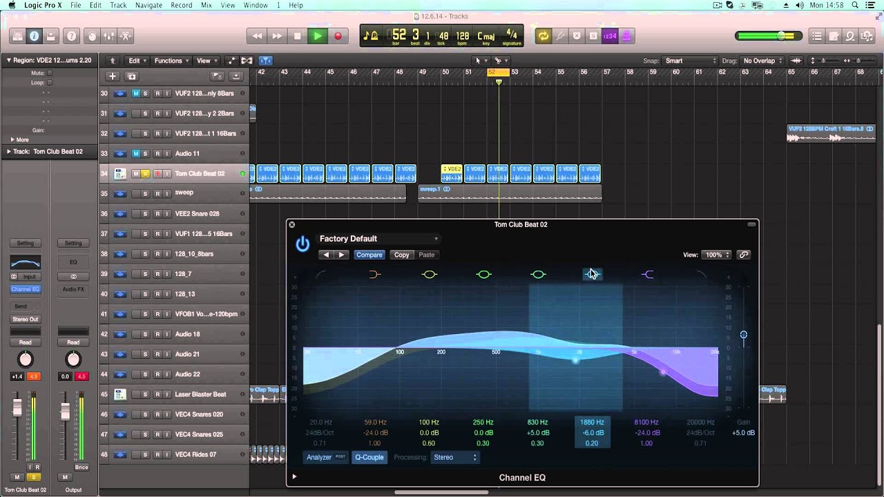884x497 pixels.
Task: Open the Mixer faders icon
Action: (109, 36)
